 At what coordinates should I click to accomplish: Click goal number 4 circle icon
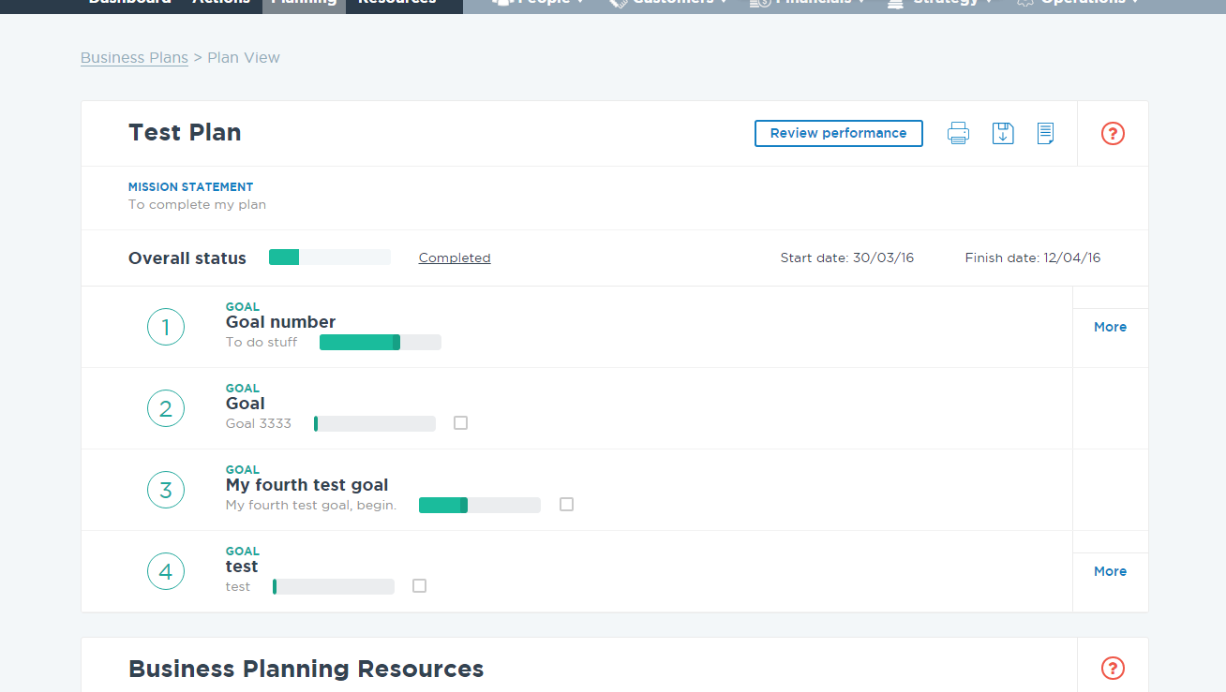pos(166,571)
